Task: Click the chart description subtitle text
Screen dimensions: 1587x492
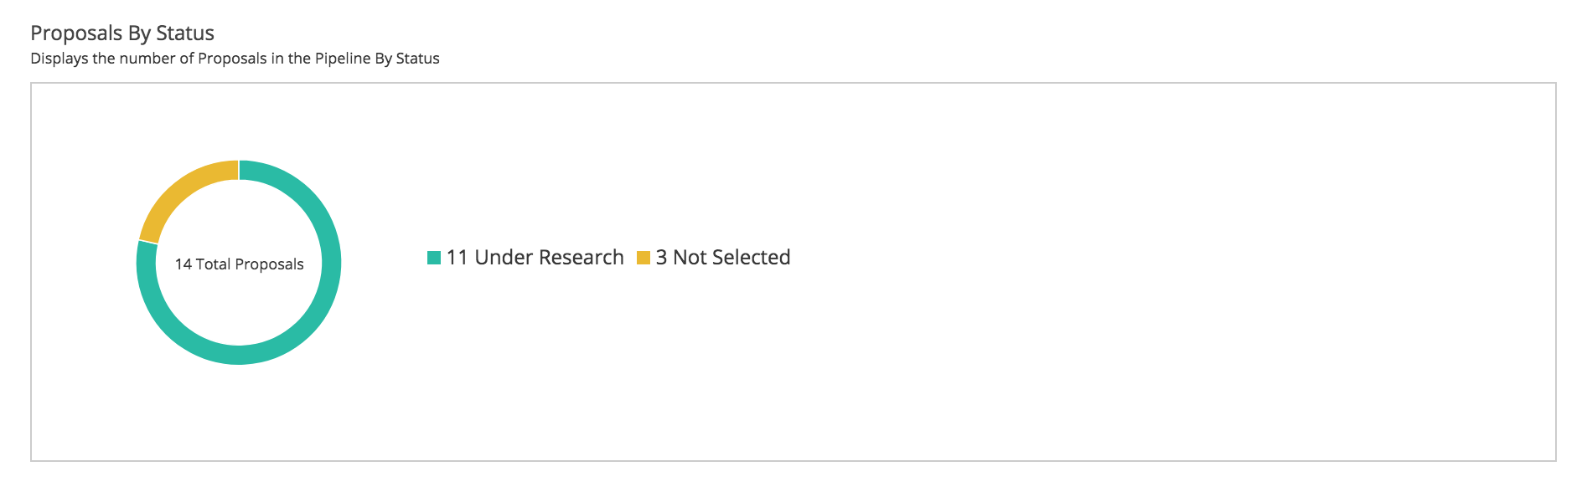Action: 235,59
